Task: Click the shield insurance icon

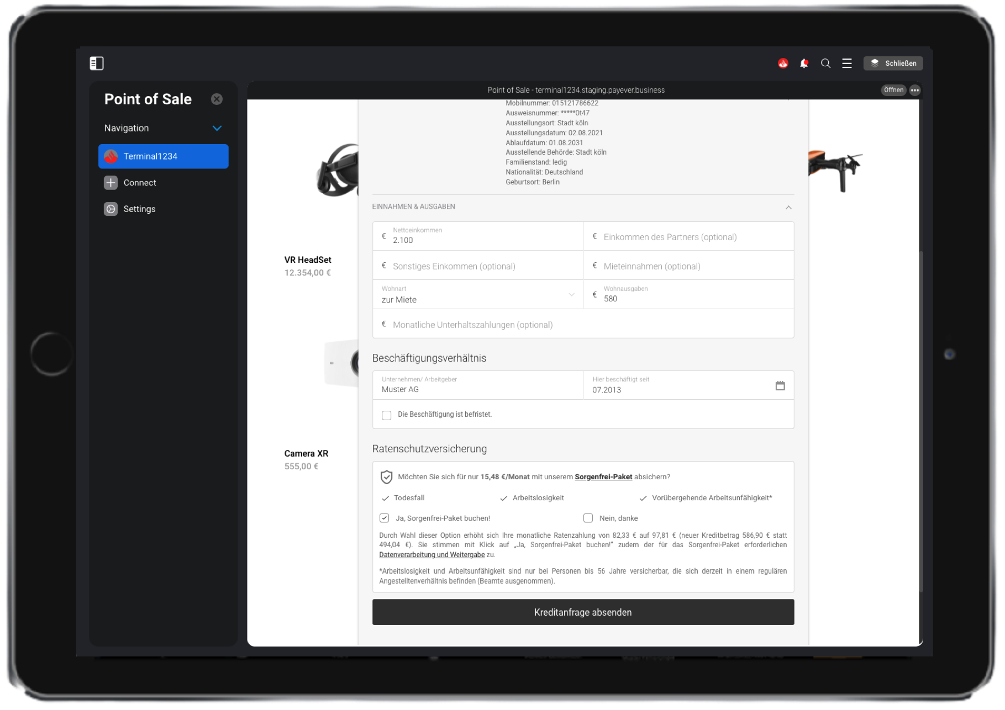Action: pos(386,477)
